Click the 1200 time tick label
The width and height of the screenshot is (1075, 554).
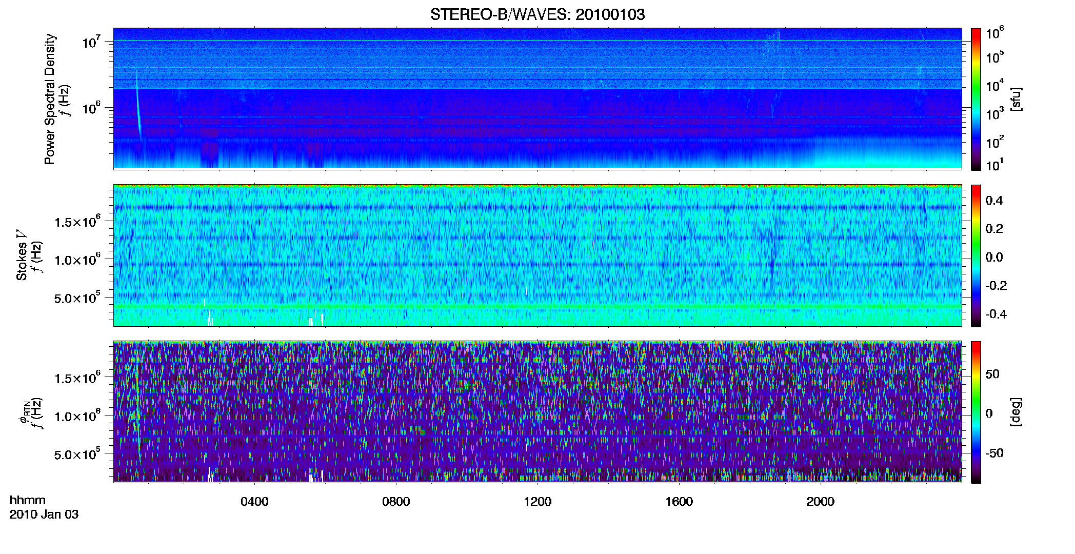[x=537, y=502]
